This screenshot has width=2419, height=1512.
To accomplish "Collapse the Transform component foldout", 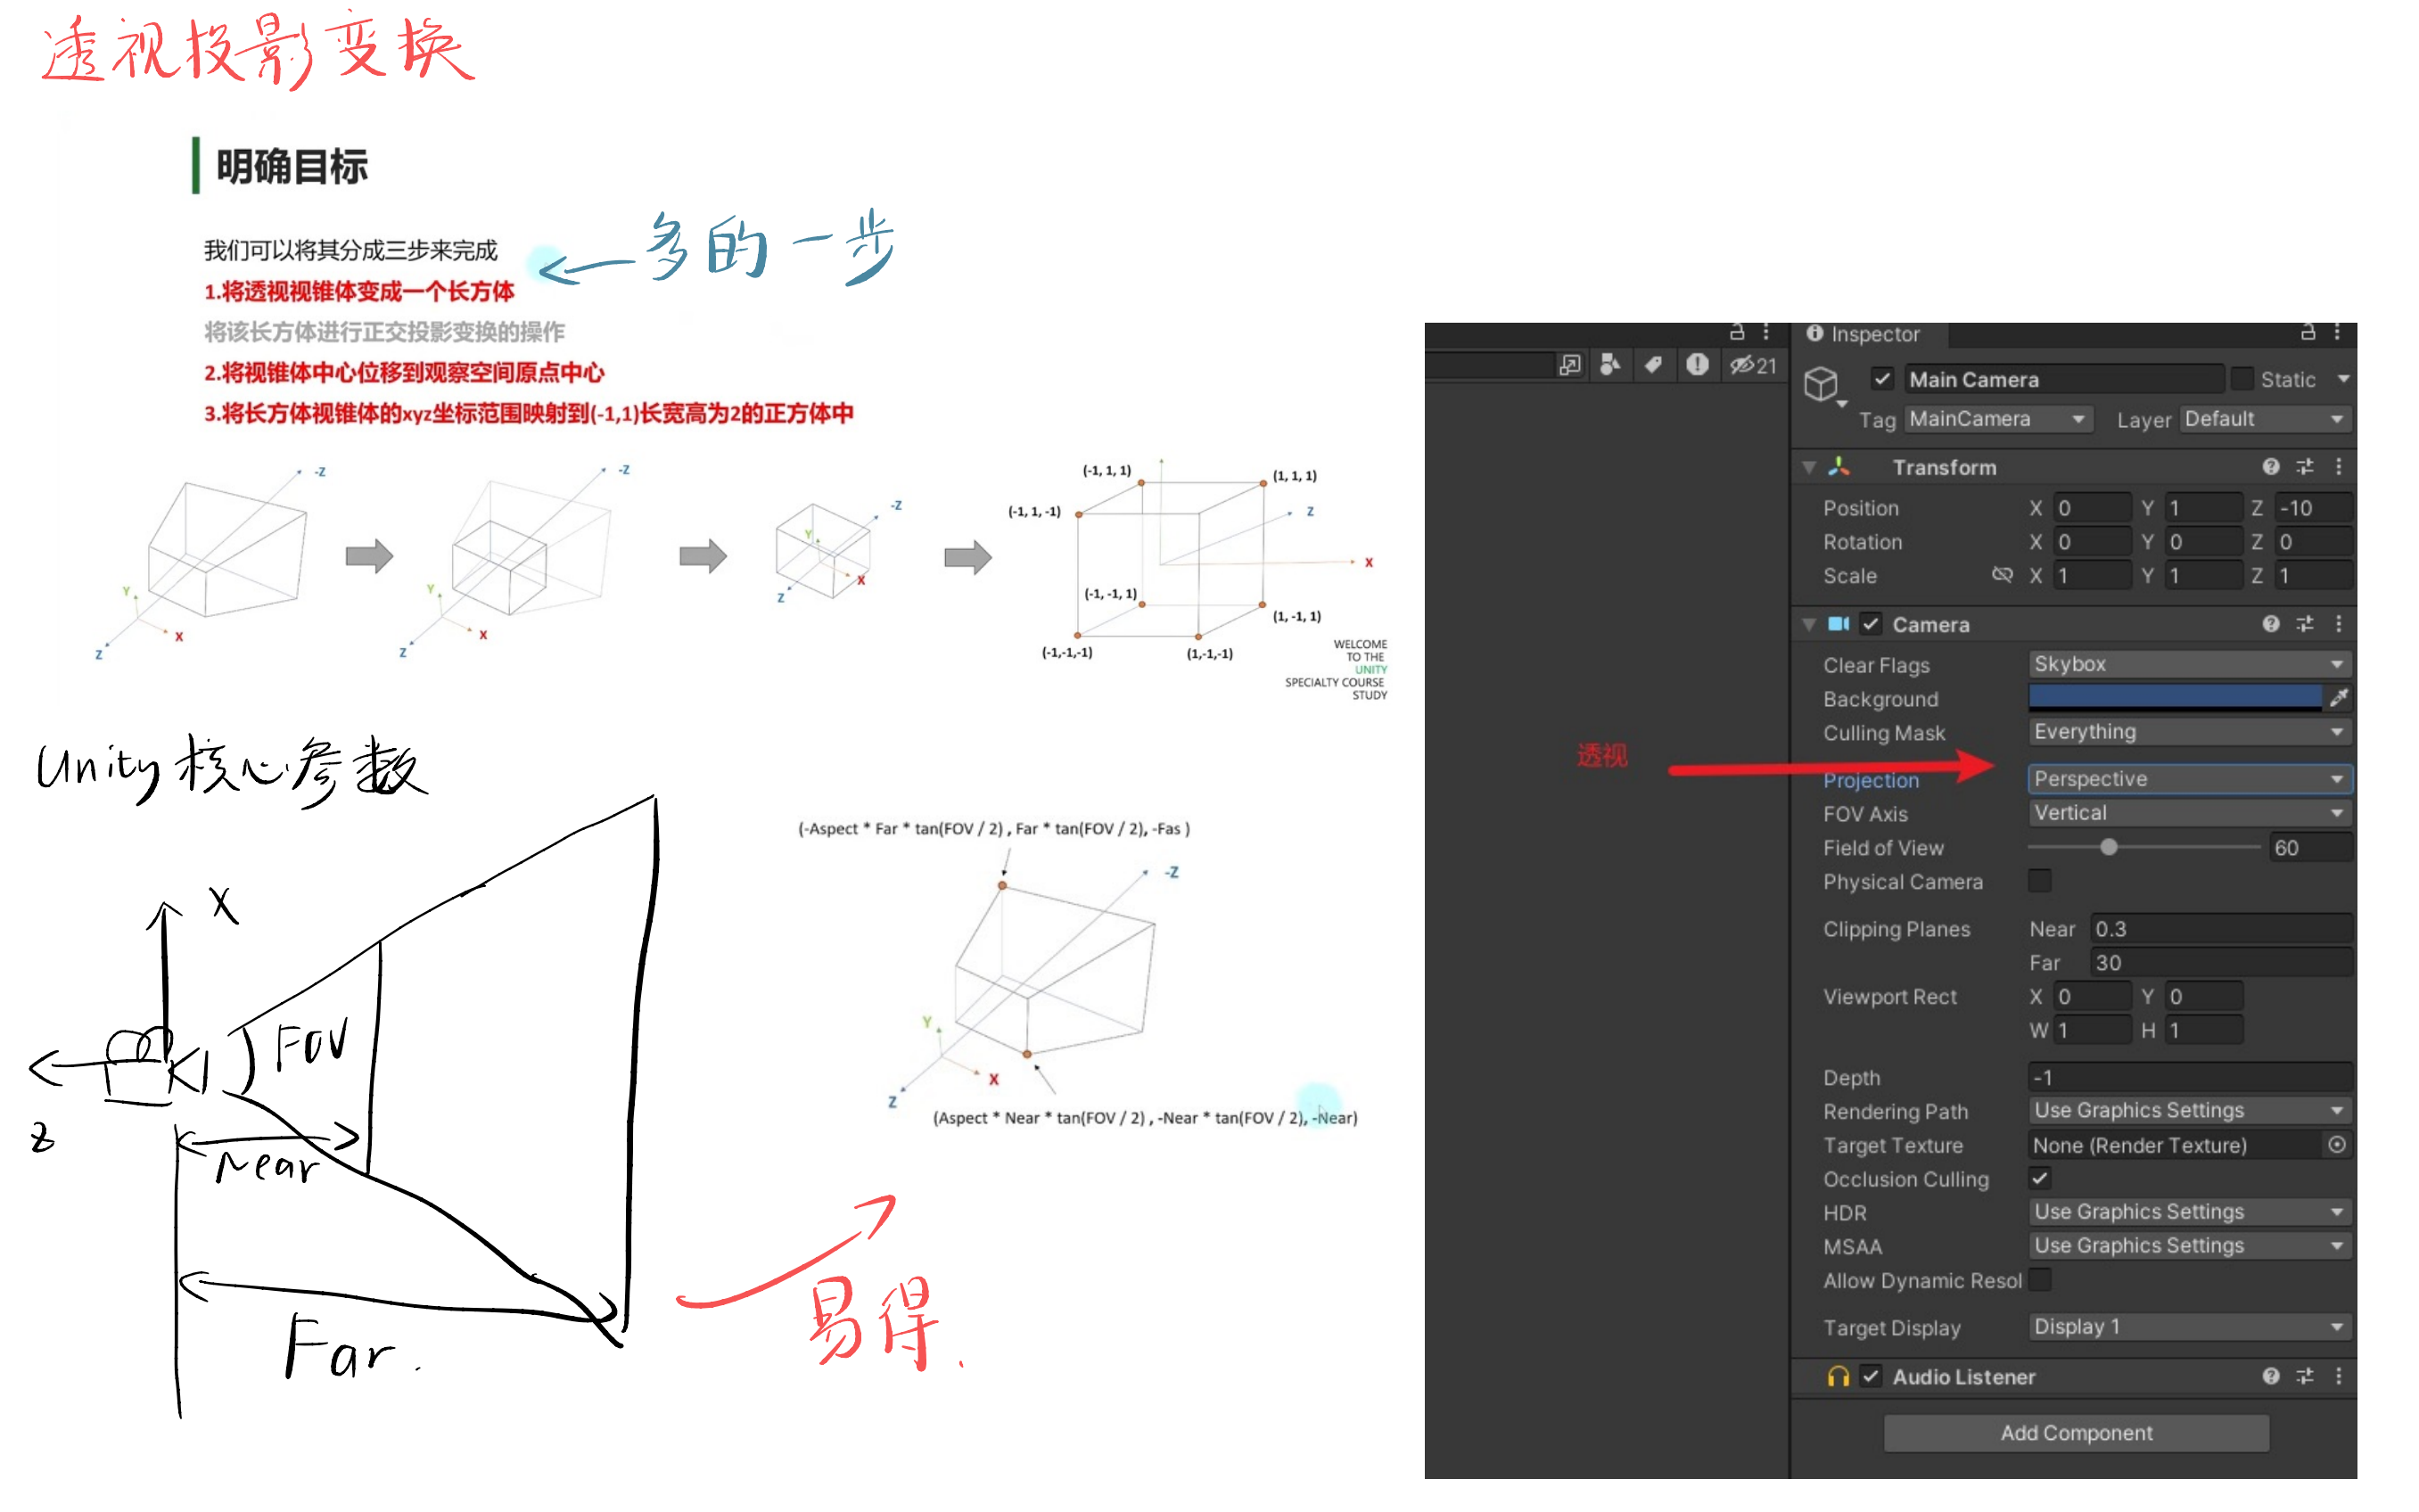I will [x=1809, y=467].
